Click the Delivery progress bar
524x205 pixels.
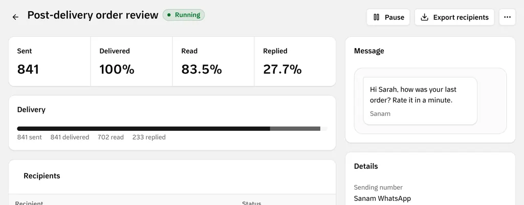[x=172, y=128]
